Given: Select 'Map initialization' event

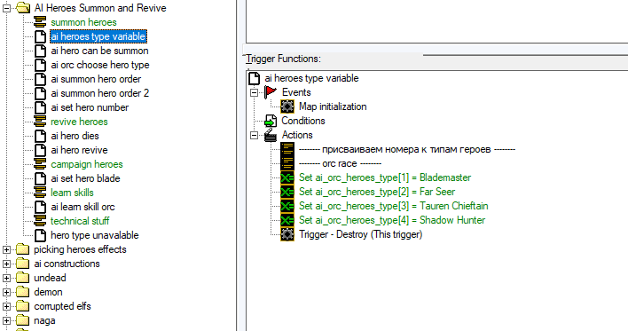Looking at the screenshot, I should pos(333,106).
